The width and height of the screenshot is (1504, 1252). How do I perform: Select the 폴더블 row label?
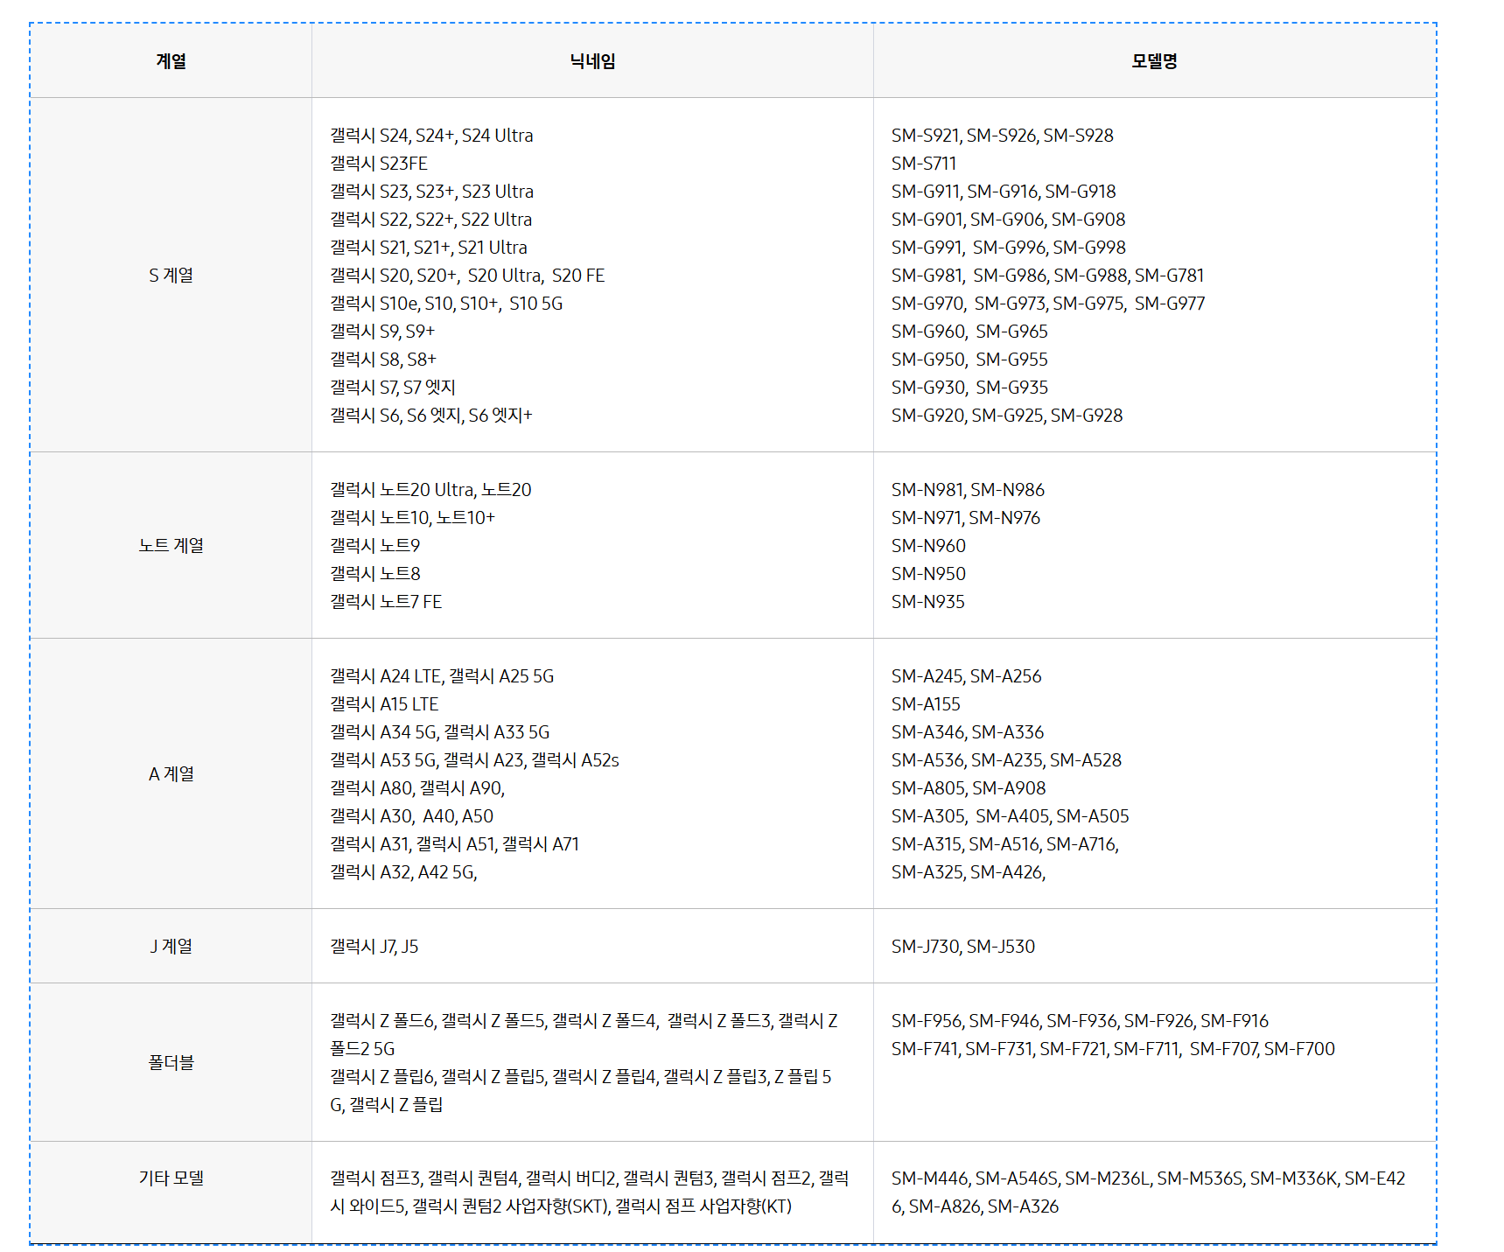(171, 1063)
